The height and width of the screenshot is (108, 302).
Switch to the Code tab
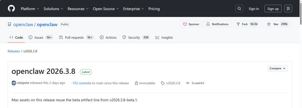(x=16, y=37)
